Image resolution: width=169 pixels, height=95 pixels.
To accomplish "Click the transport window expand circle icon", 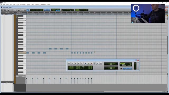I will [x=138, y=63].
